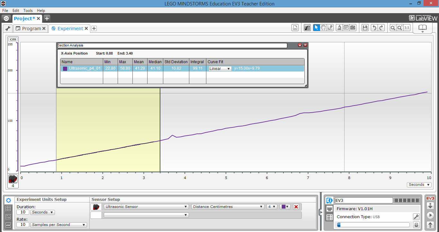Image resolution: width=439 pixels, height=232 pixels.
Task: Open the Dataset Calculation tab
Action: [x=9, y=217]
